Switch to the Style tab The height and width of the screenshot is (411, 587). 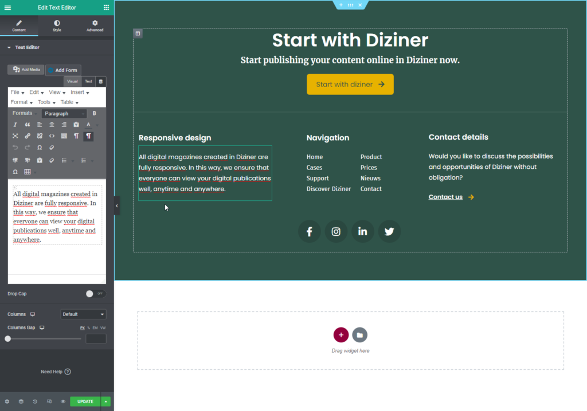[57, 26]
